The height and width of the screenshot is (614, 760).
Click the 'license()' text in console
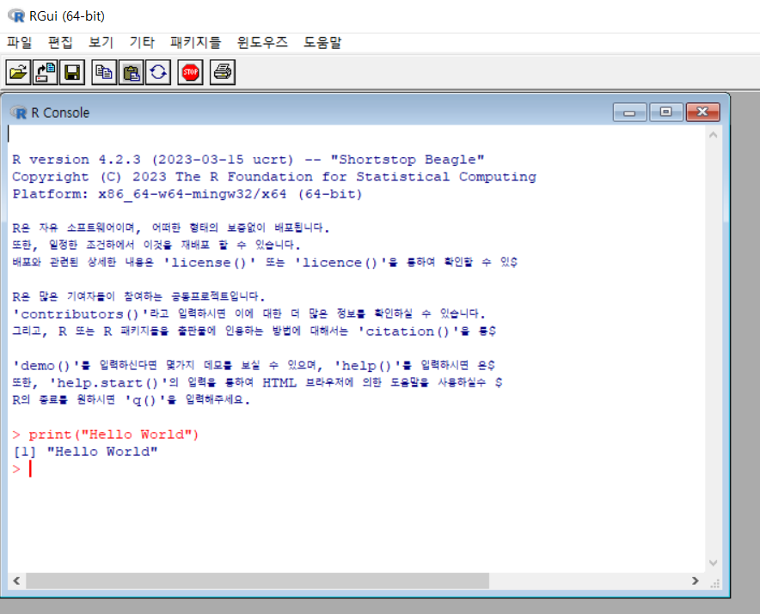pos(210,263)
